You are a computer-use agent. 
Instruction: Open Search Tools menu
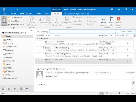pos(111,21)
